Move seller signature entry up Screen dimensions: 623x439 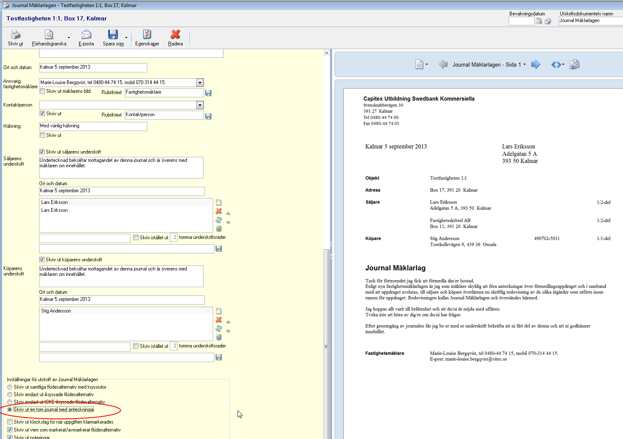click(x=228, y=213)
